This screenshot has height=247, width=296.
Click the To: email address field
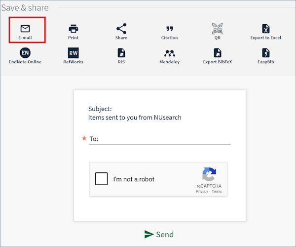click(x=163, y=139)
